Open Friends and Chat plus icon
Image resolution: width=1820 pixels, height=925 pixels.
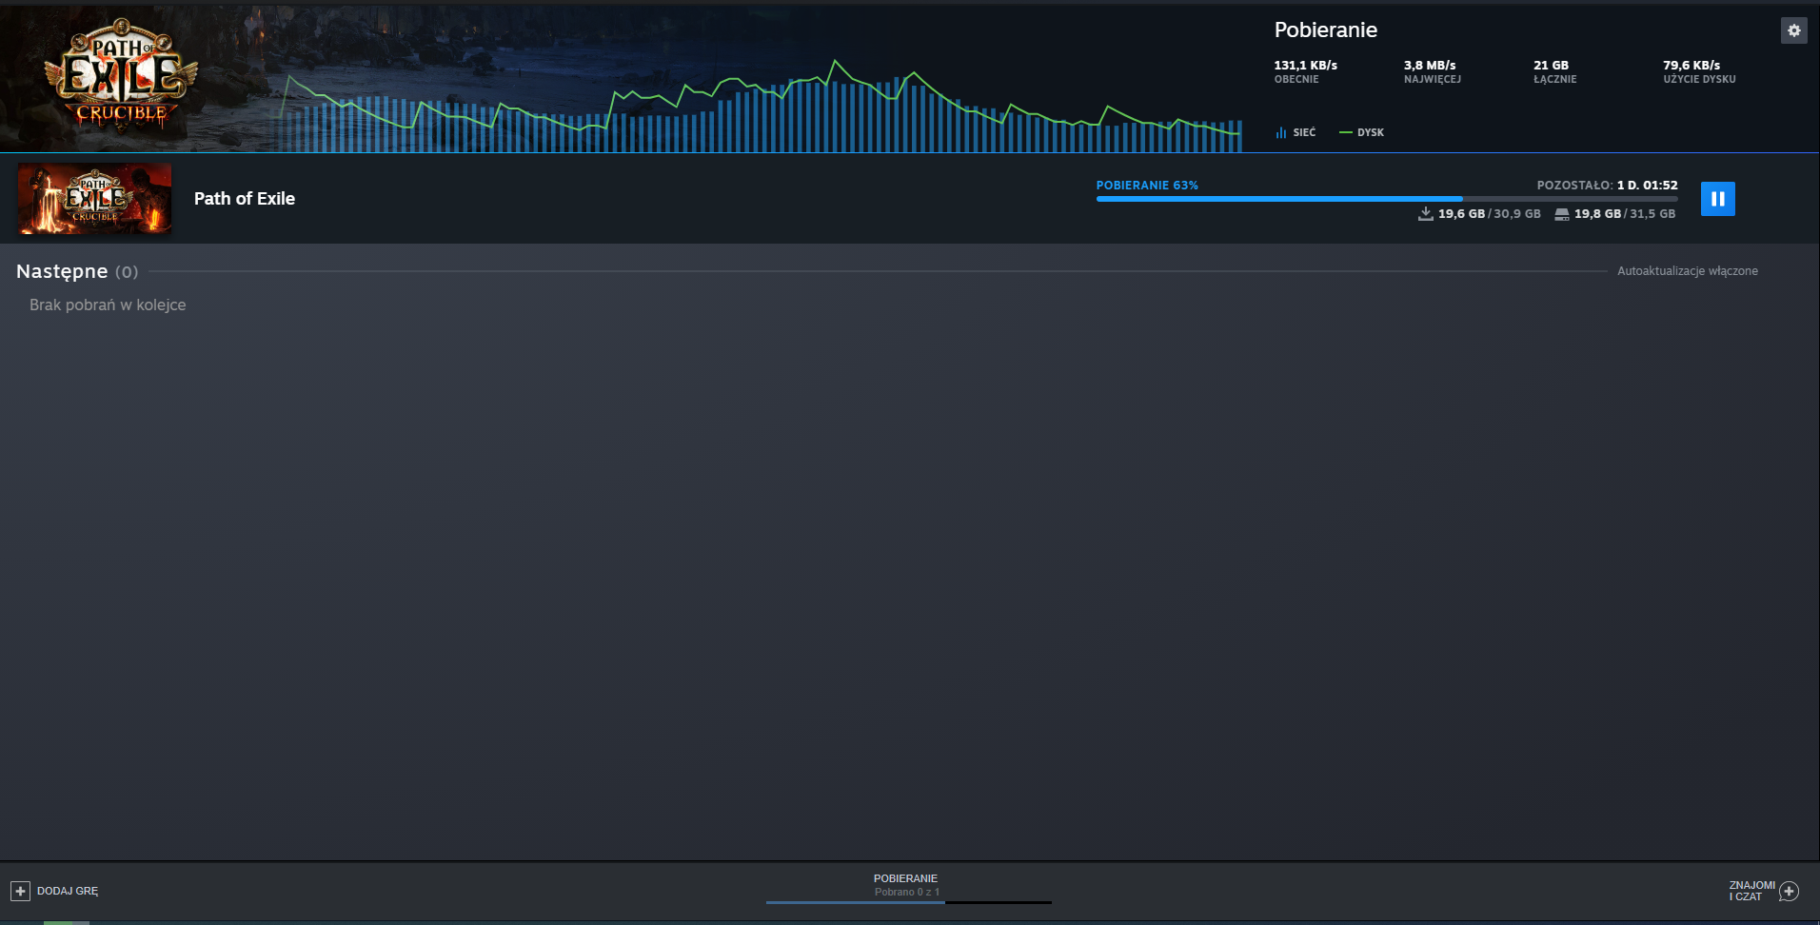click(1789, 891)
